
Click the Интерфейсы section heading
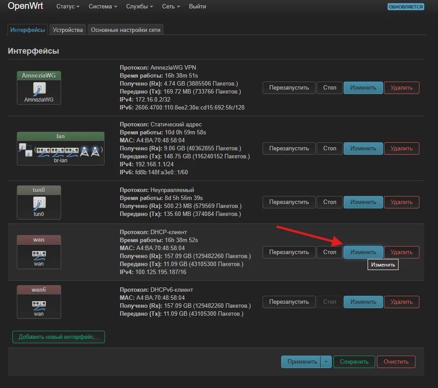pos(34,51)
